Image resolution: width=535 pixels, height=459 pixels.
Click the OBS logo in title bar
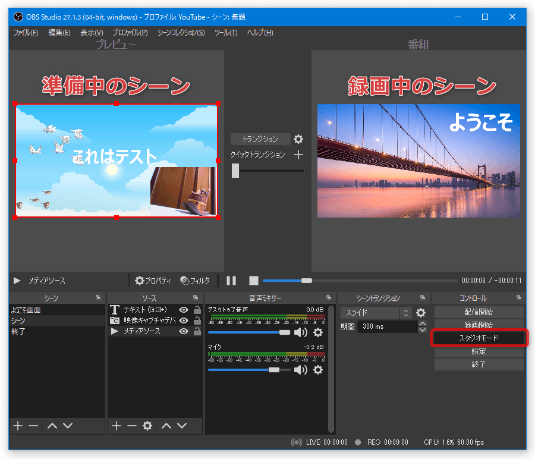click(18, 17)
